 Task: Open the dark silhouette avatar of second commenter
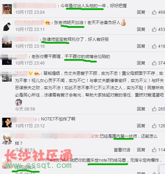[x=7, y=26]
